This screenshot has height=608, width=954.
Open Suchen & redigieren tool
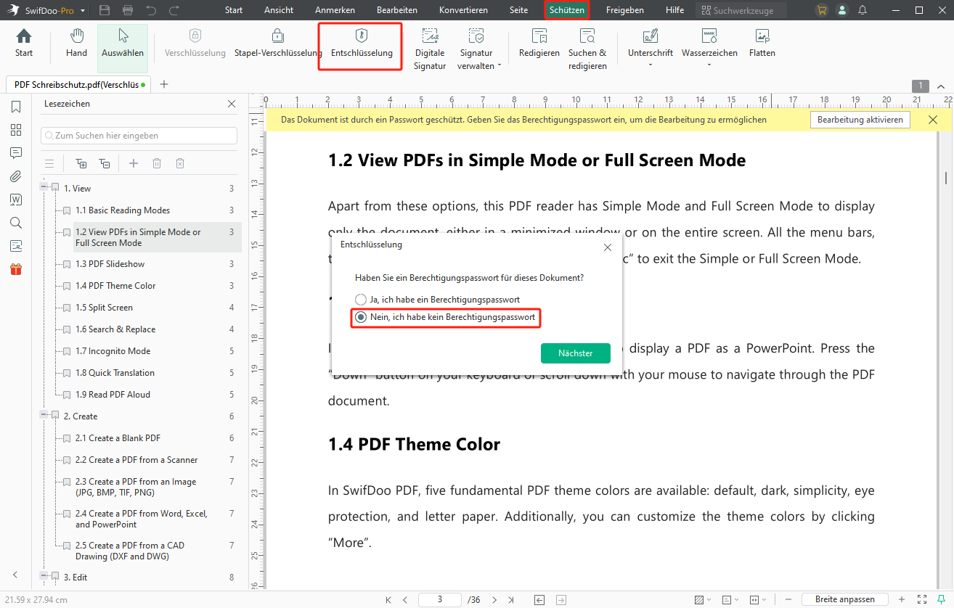pos(587,49)
